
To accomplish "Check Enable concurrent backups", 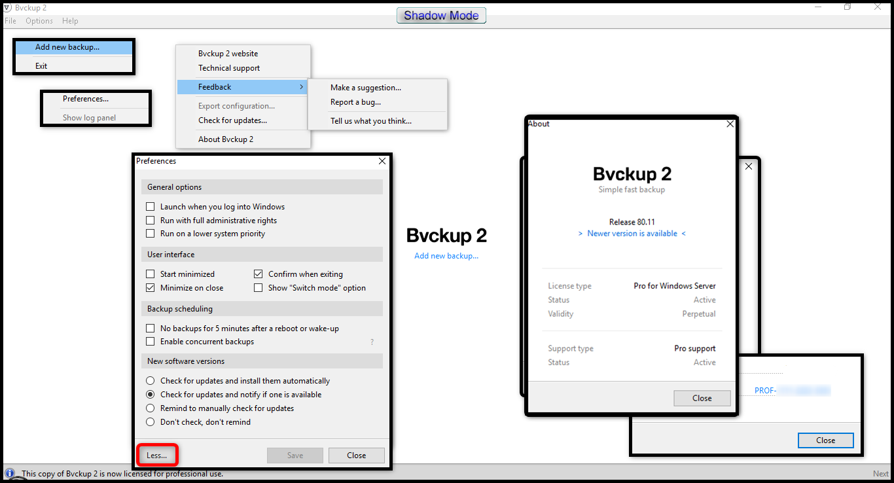I will 151,342.
